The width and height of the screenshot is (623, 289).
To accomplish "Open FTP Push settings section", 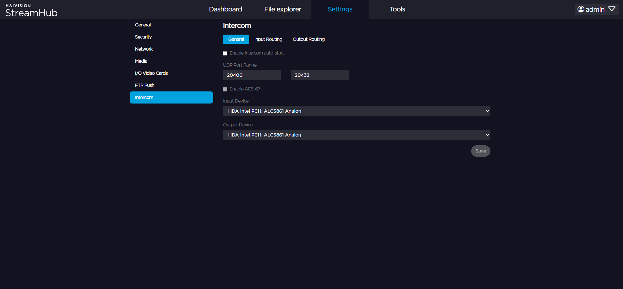I will 145,85.
